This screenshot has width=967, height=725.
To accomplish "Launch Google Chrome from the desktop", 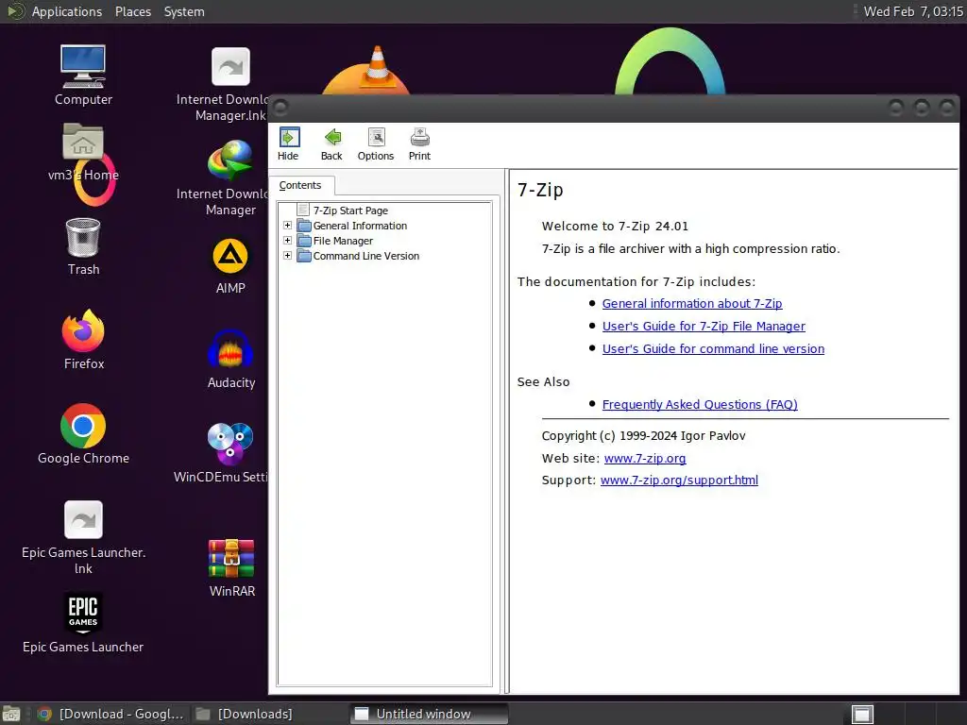I will pyautogui.click(x=83, y=434).
